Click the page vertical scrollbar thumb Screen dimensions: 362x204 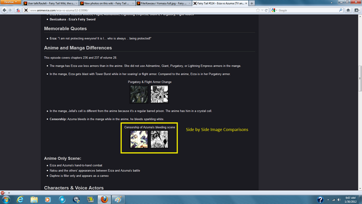(x=360, y=79)
